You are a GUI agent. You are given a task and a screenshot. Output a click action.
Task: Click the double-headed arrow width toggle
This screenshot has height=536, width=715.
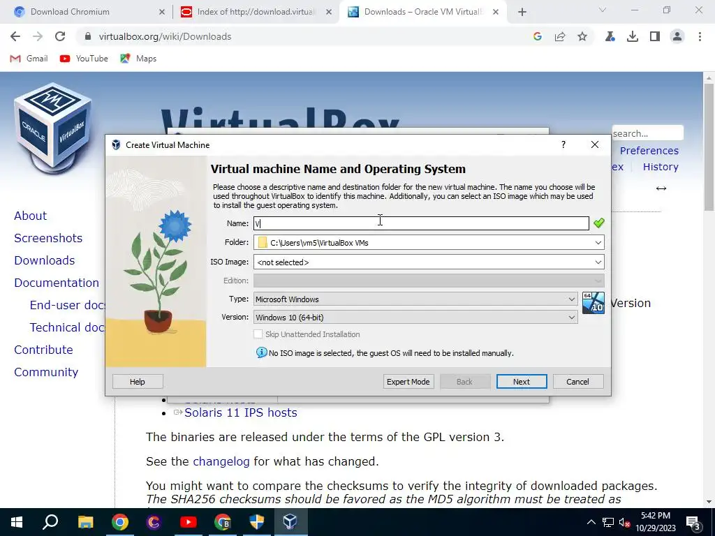pyautogui.click(x=661, y=188)
